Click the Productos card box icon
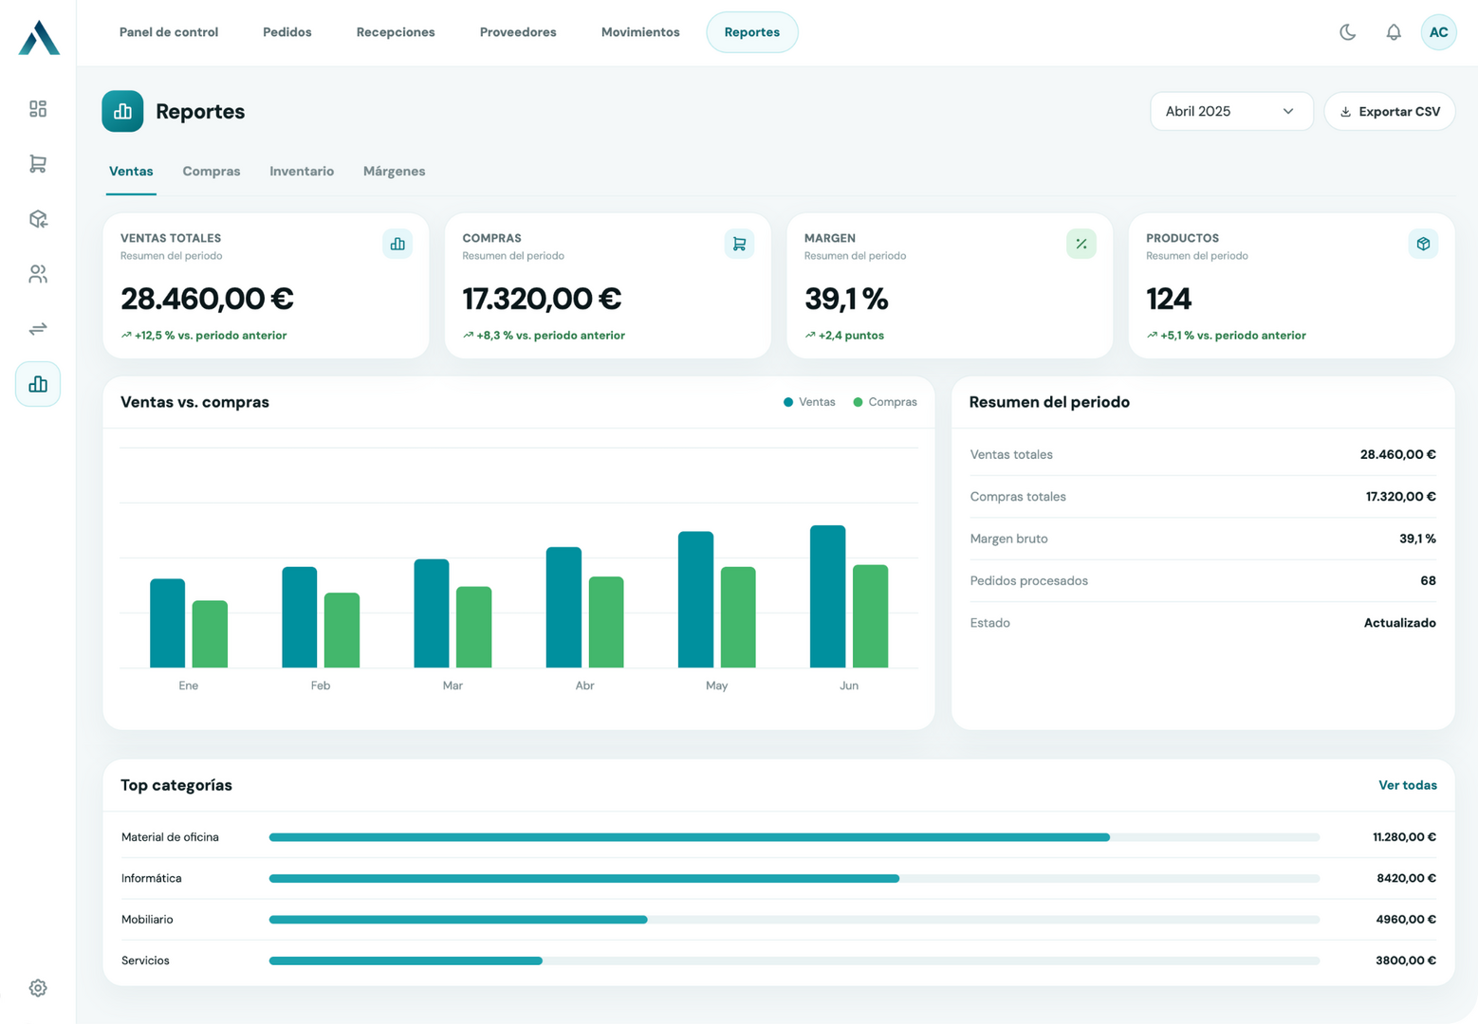The height and width of the screenshot is (1024, 1478). [1423, 244]
